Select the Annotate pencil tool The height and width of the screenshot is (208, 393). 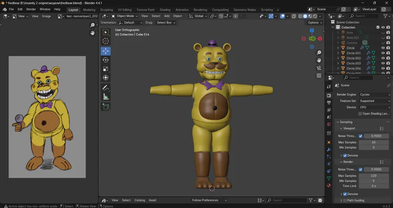(x=105, y=88)
